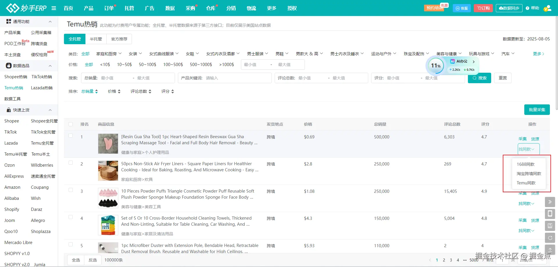Select 1688同款 from the dropdown menu
Viewport: 558px width, 267px height.
525,164
